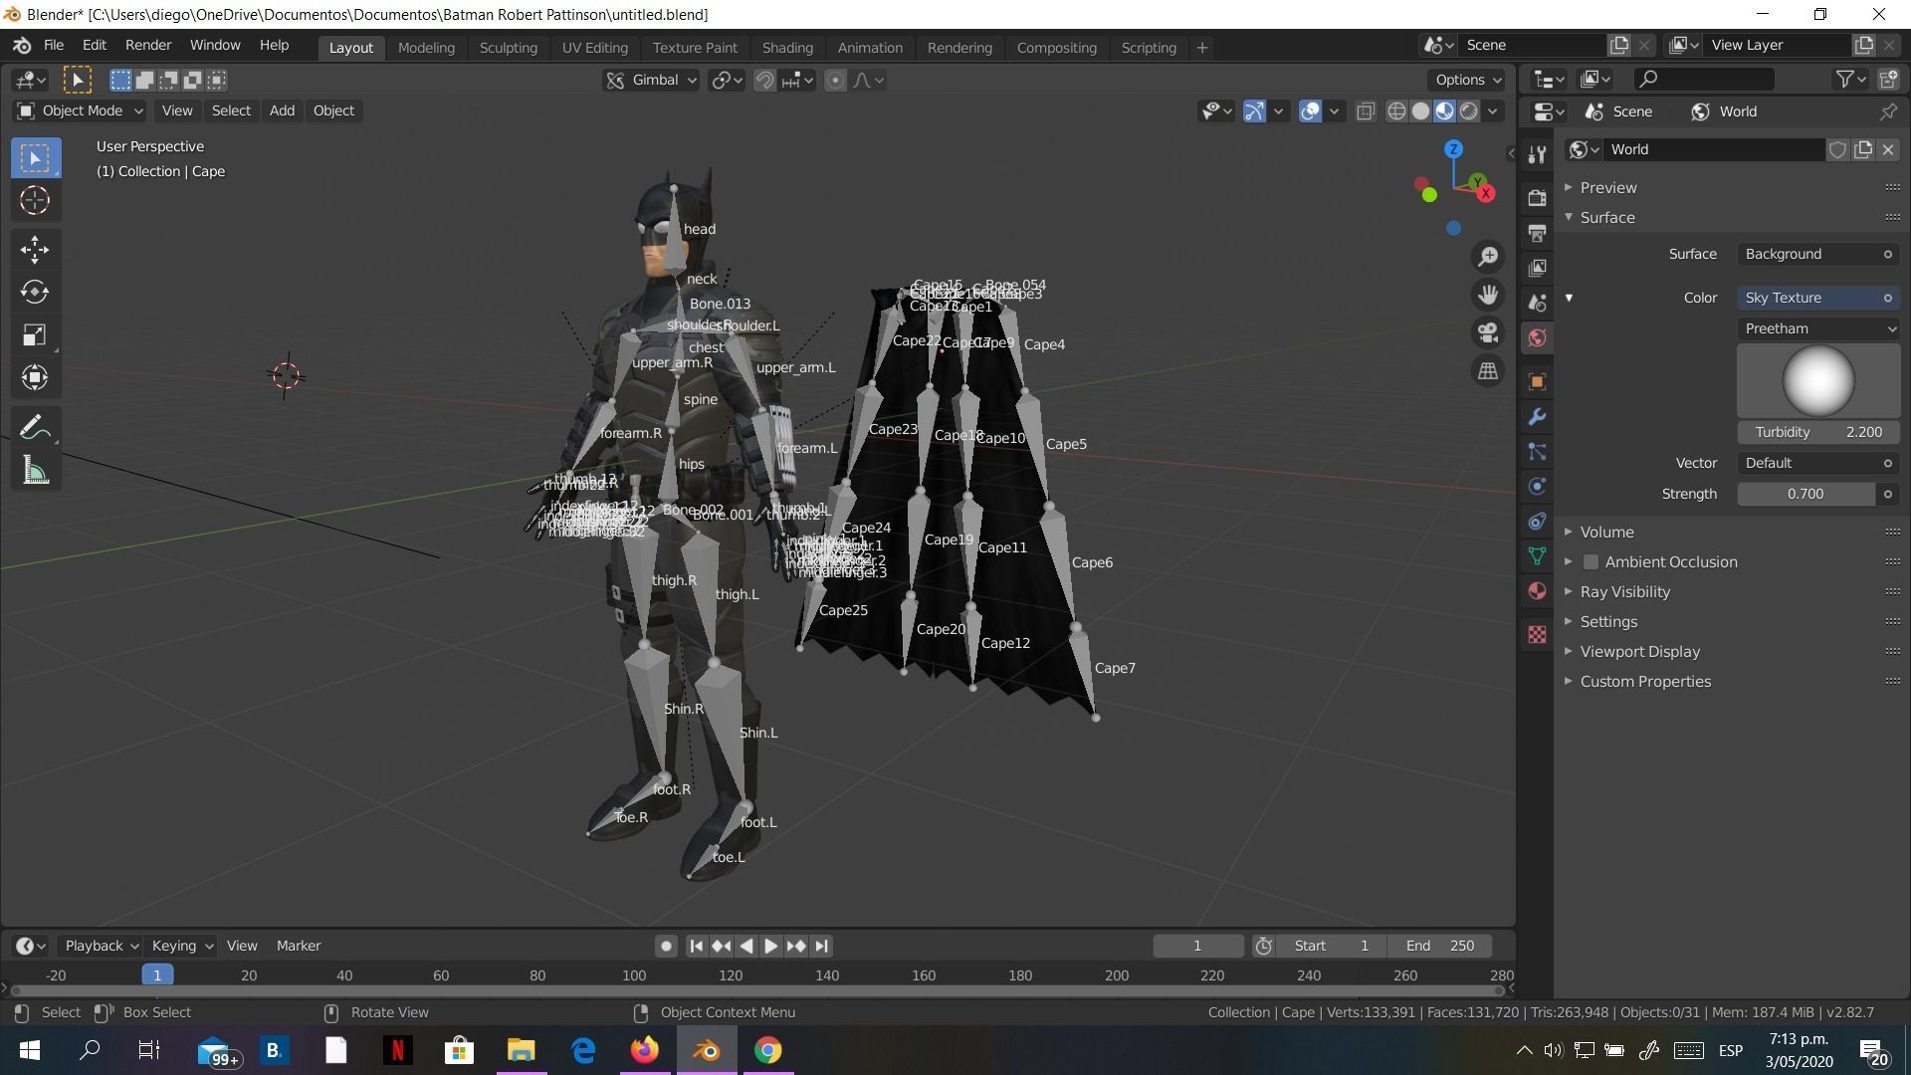Viewport: 1911px width, 1075px height.
Task: Switch orthographic/perspective grid icon
Action: (x=1488, y=370)
